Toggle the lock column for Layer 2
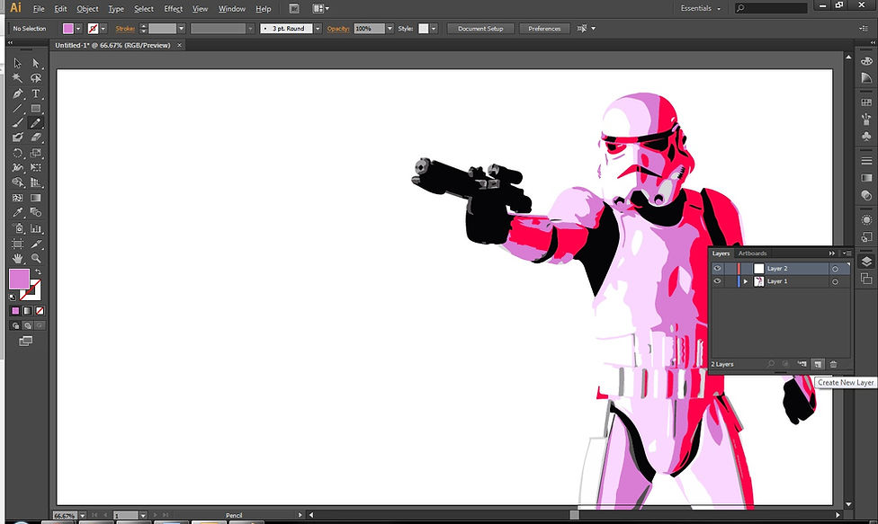This screenshot has height=524, width=878. 730,269
